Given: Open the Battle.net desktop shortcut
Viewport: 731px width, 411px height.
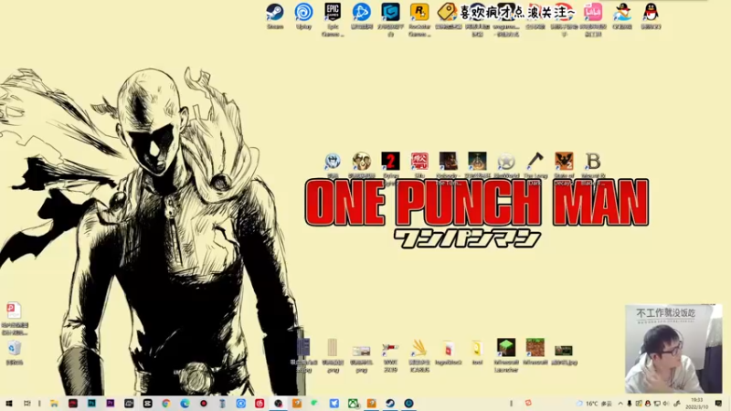Looking at the screenshot, I should pyautogui.click(x=362, y=16).
